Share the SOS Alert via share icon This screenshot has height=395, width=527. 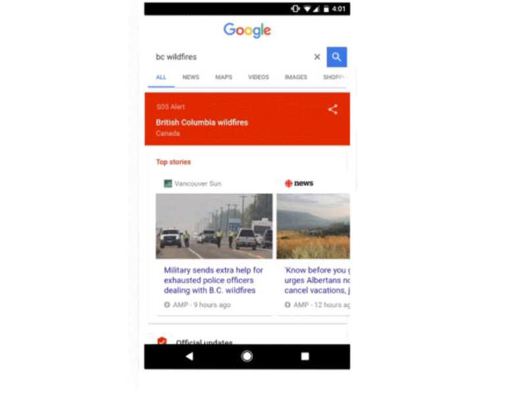[333, 109]
